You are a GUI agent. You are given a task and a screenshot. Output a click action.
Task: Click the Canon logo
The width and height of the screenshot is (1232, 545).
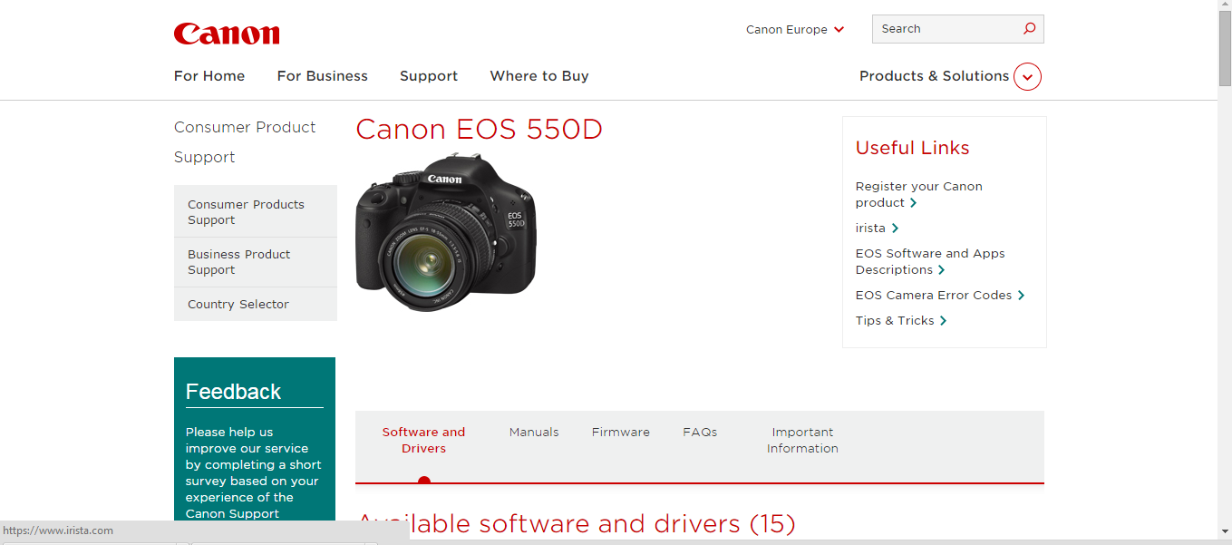[x=227, y=34]
